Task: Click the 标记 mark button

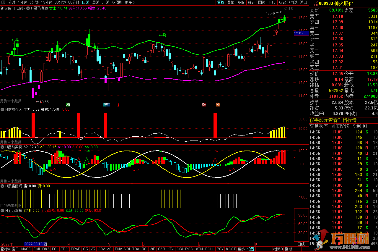Action: [282, 2]
